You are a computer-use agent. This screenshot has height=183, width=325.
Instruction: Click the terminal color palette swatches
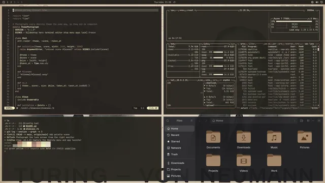(31, 144)
